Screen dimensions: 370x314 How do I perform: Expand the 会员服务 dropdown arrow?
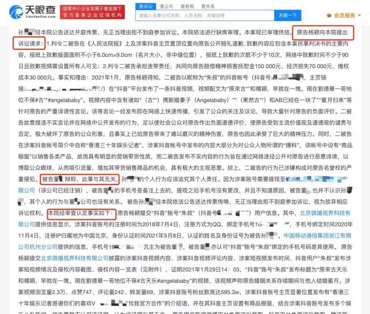[x=359, y=15]
